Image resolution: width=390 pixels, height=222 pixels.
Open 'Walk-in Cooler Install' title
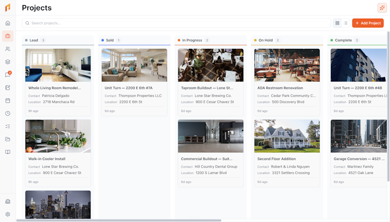[x=47, y=159]
